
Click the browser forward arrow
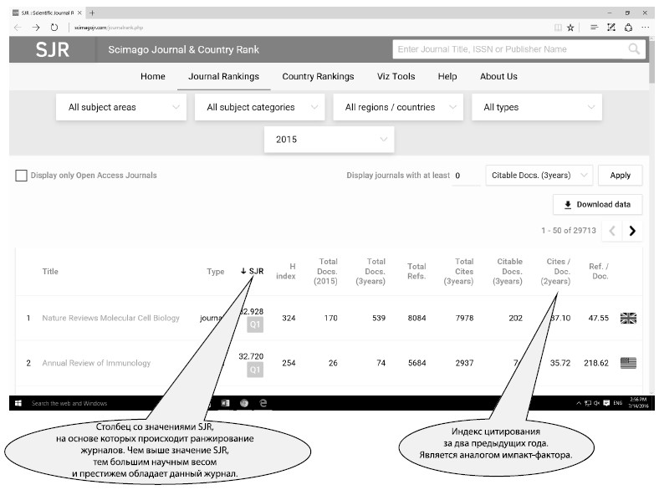tap(36, 28)
